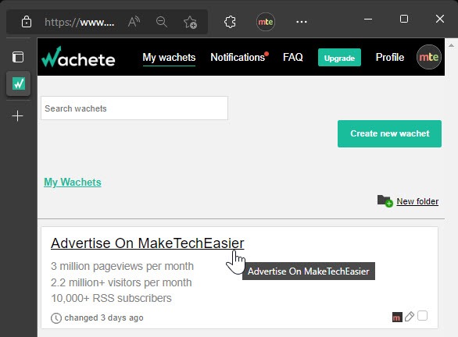The image size is (458, 337).
Task: Select the Wachete sidebar app icon
Action: [19, 83]
